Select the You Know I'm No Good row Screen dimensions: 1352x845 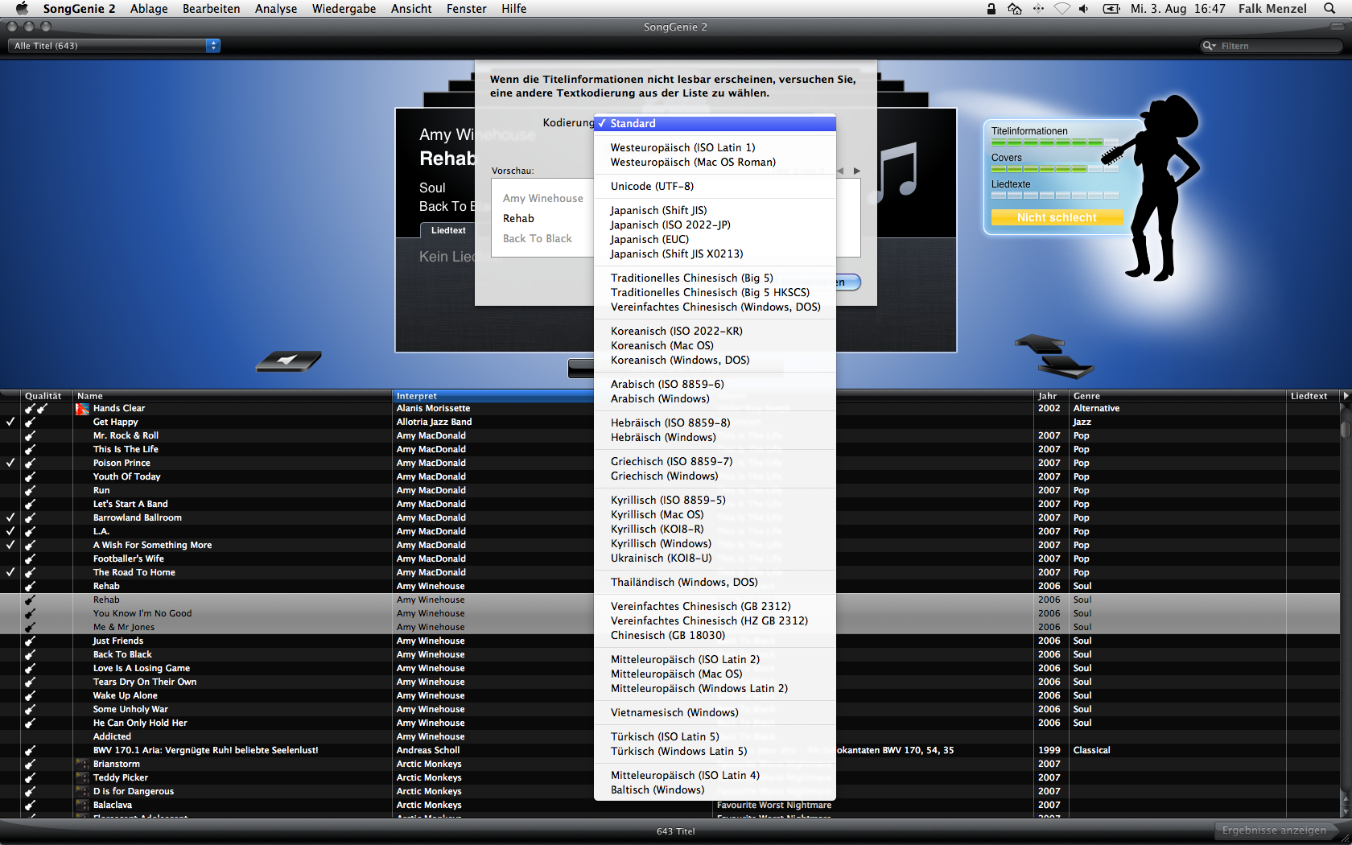point(670,614)
